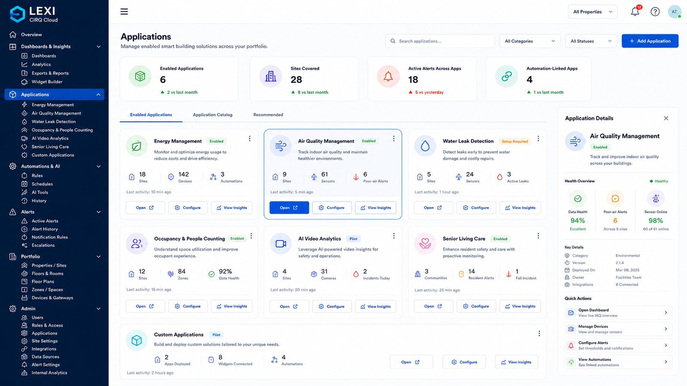Open the Air Quality Management application
This screenshot has width=687, height=386.
pyautogui.click(x=289, y=208)
